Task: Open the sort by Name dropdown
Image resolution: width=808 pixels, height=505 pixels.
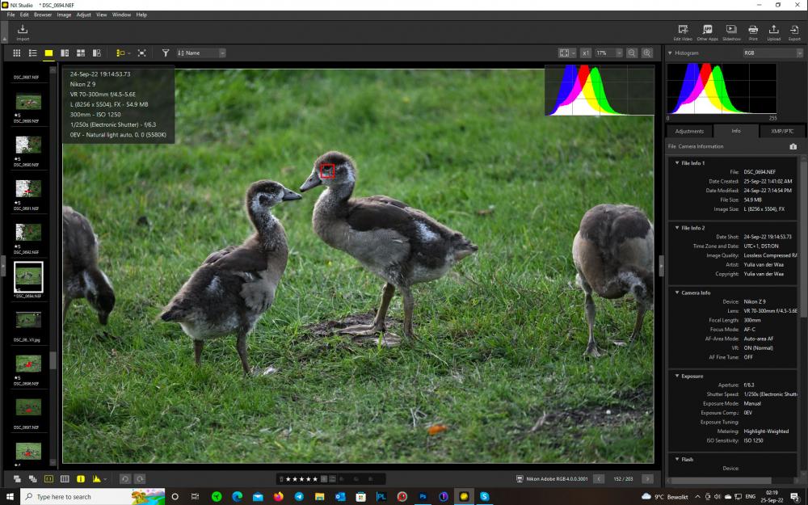Action: pos(201,53)
